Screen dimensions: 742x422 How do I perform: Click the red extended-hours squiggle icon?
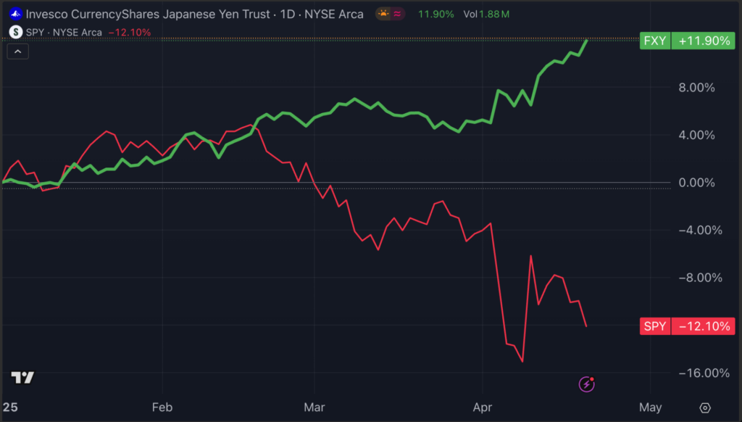pyautogui.click(x=399, y=13)
